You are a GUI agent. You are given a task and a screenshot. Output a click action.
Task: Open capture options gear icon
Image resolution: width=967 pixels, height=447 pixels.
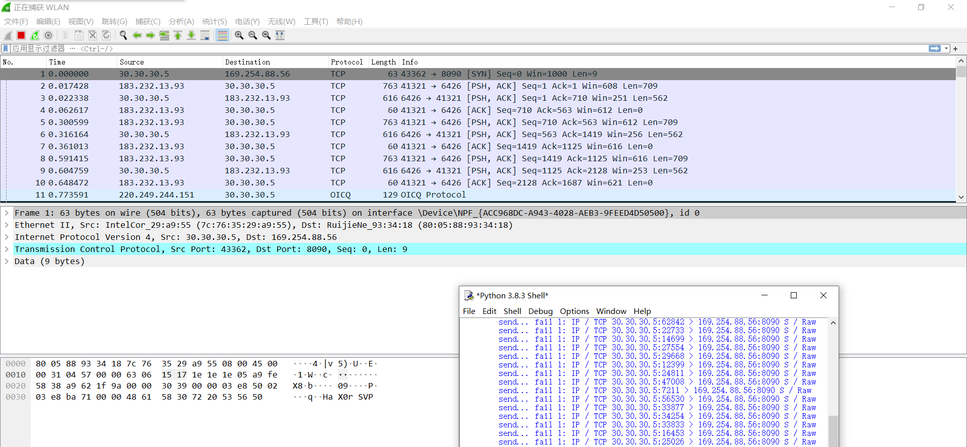point(48,35)
